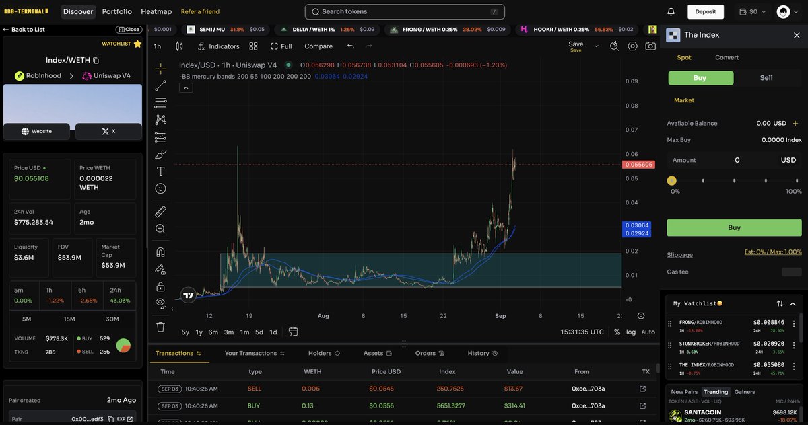Switch to the New Pairs tab
Screen dimensions: 808x425
pos(684,391)
